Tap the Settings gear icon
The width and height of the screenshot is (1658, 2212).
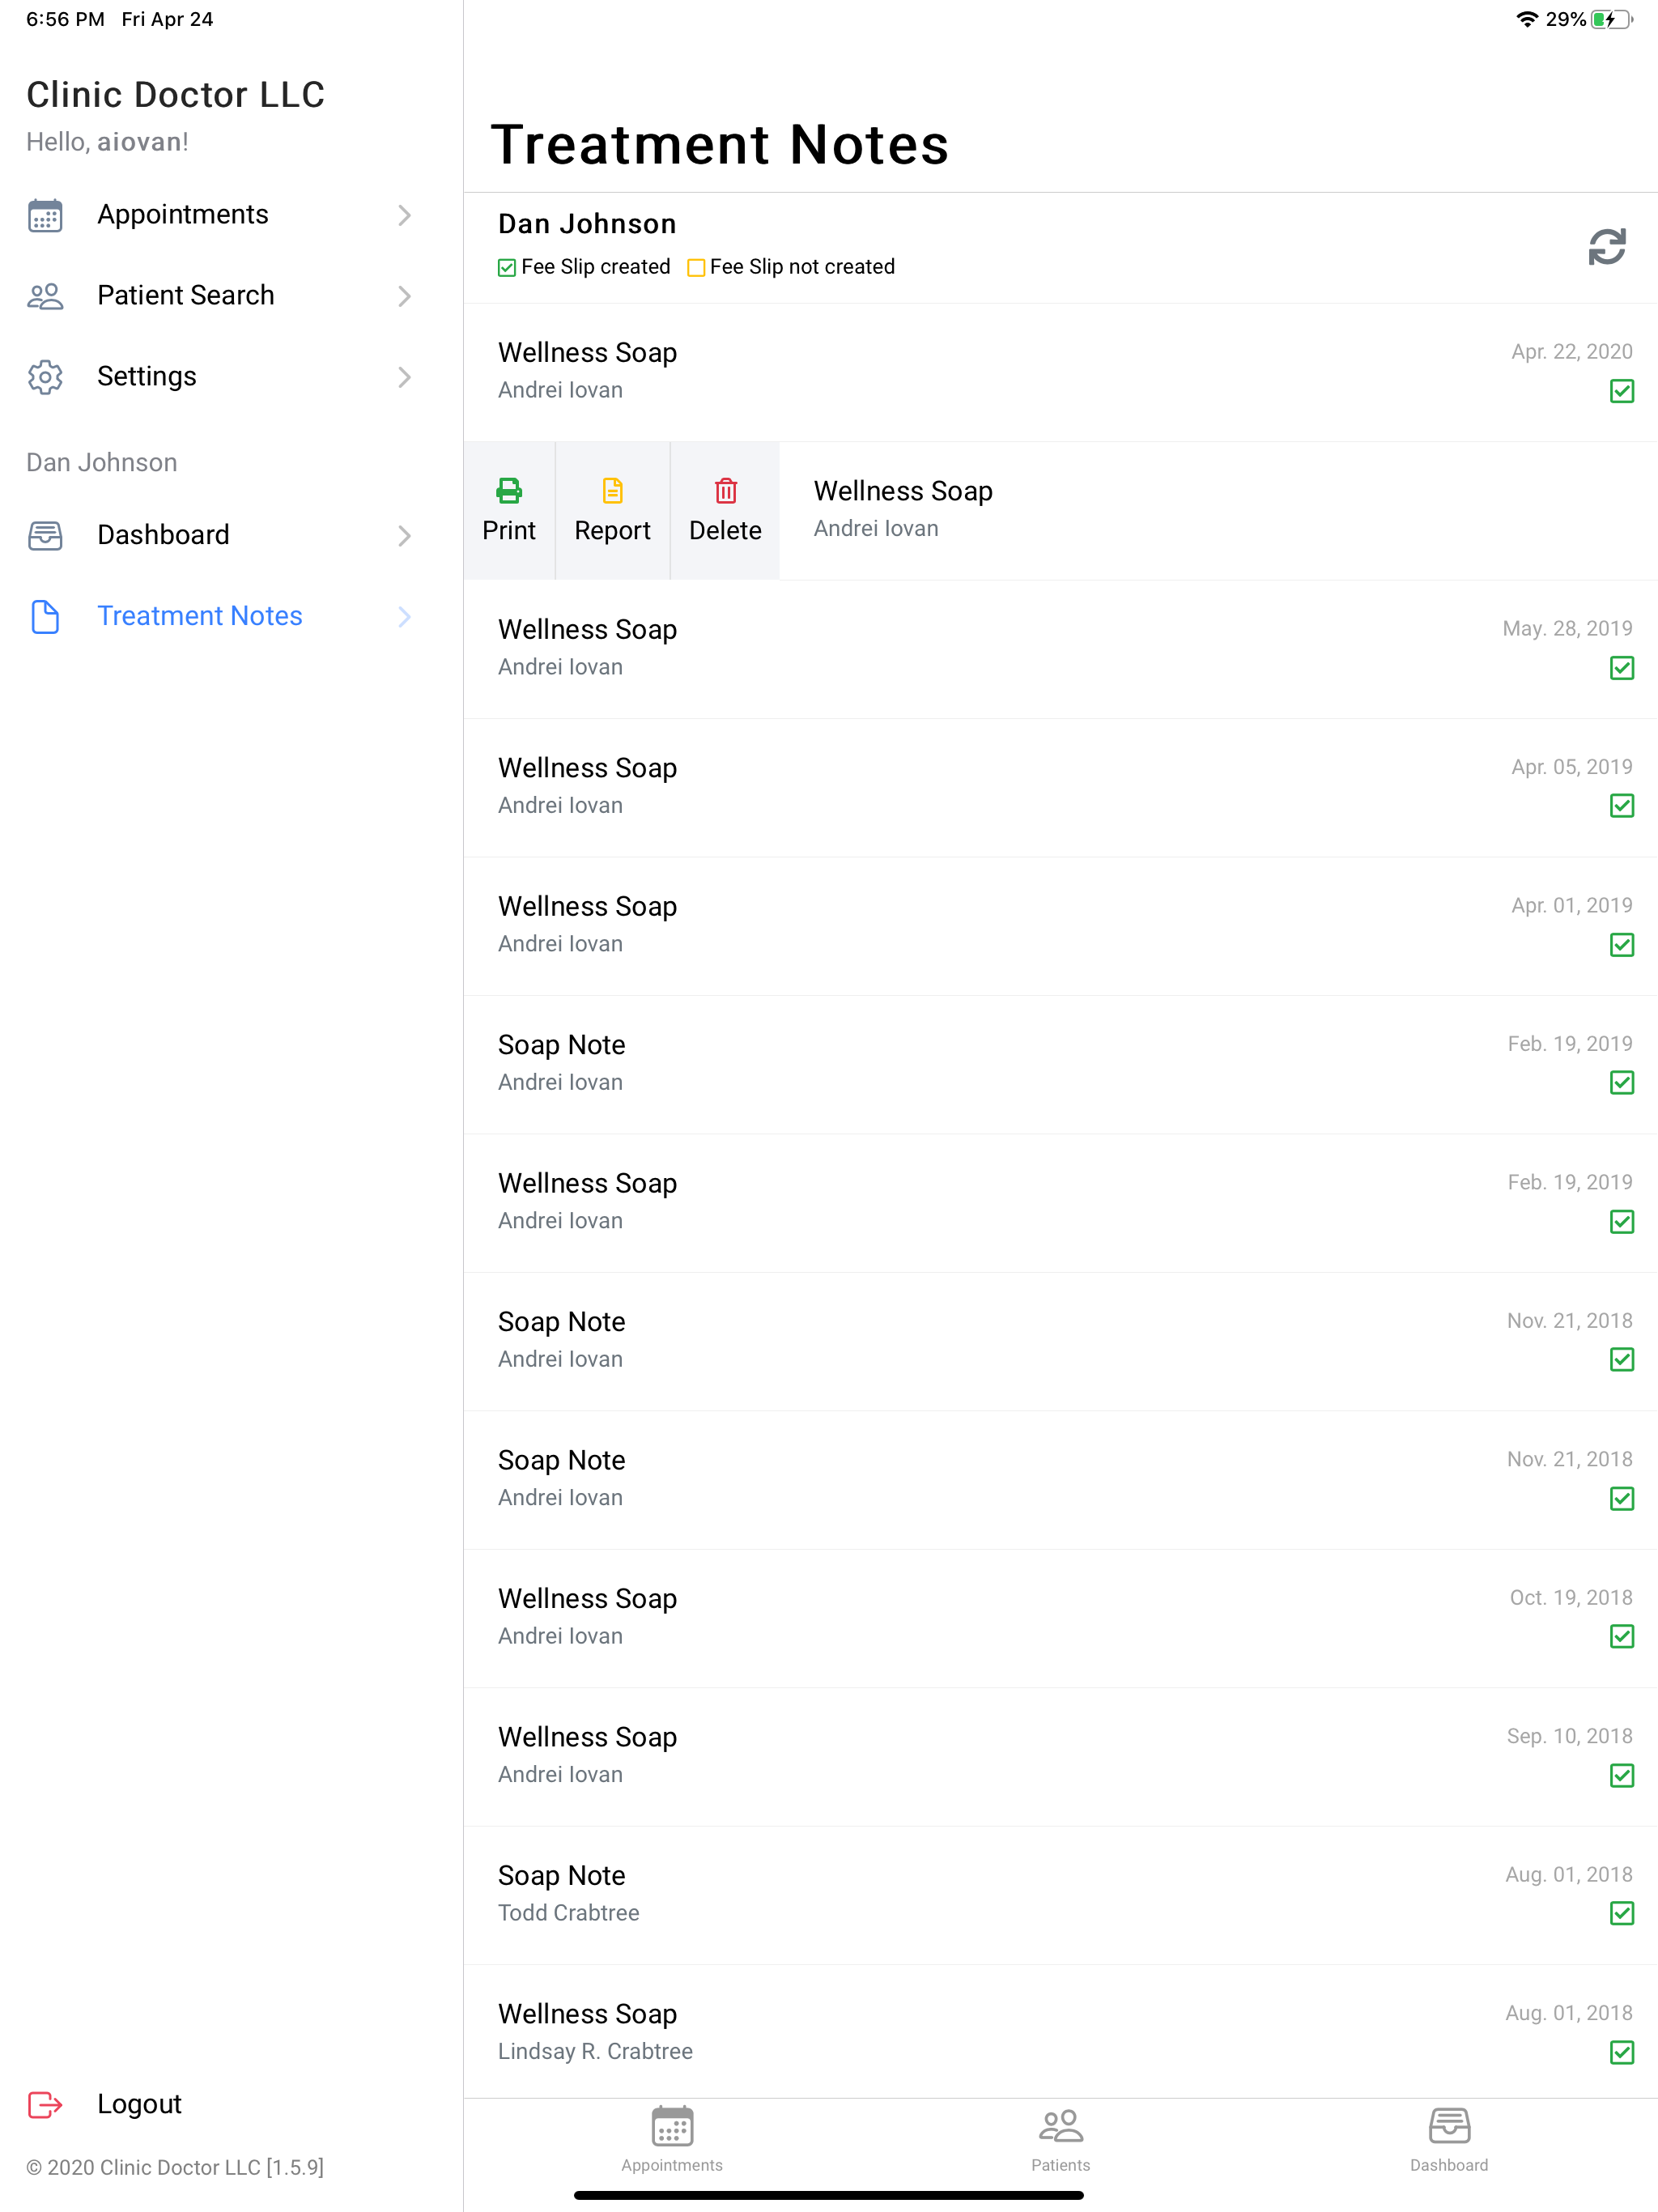pos(45,377)
